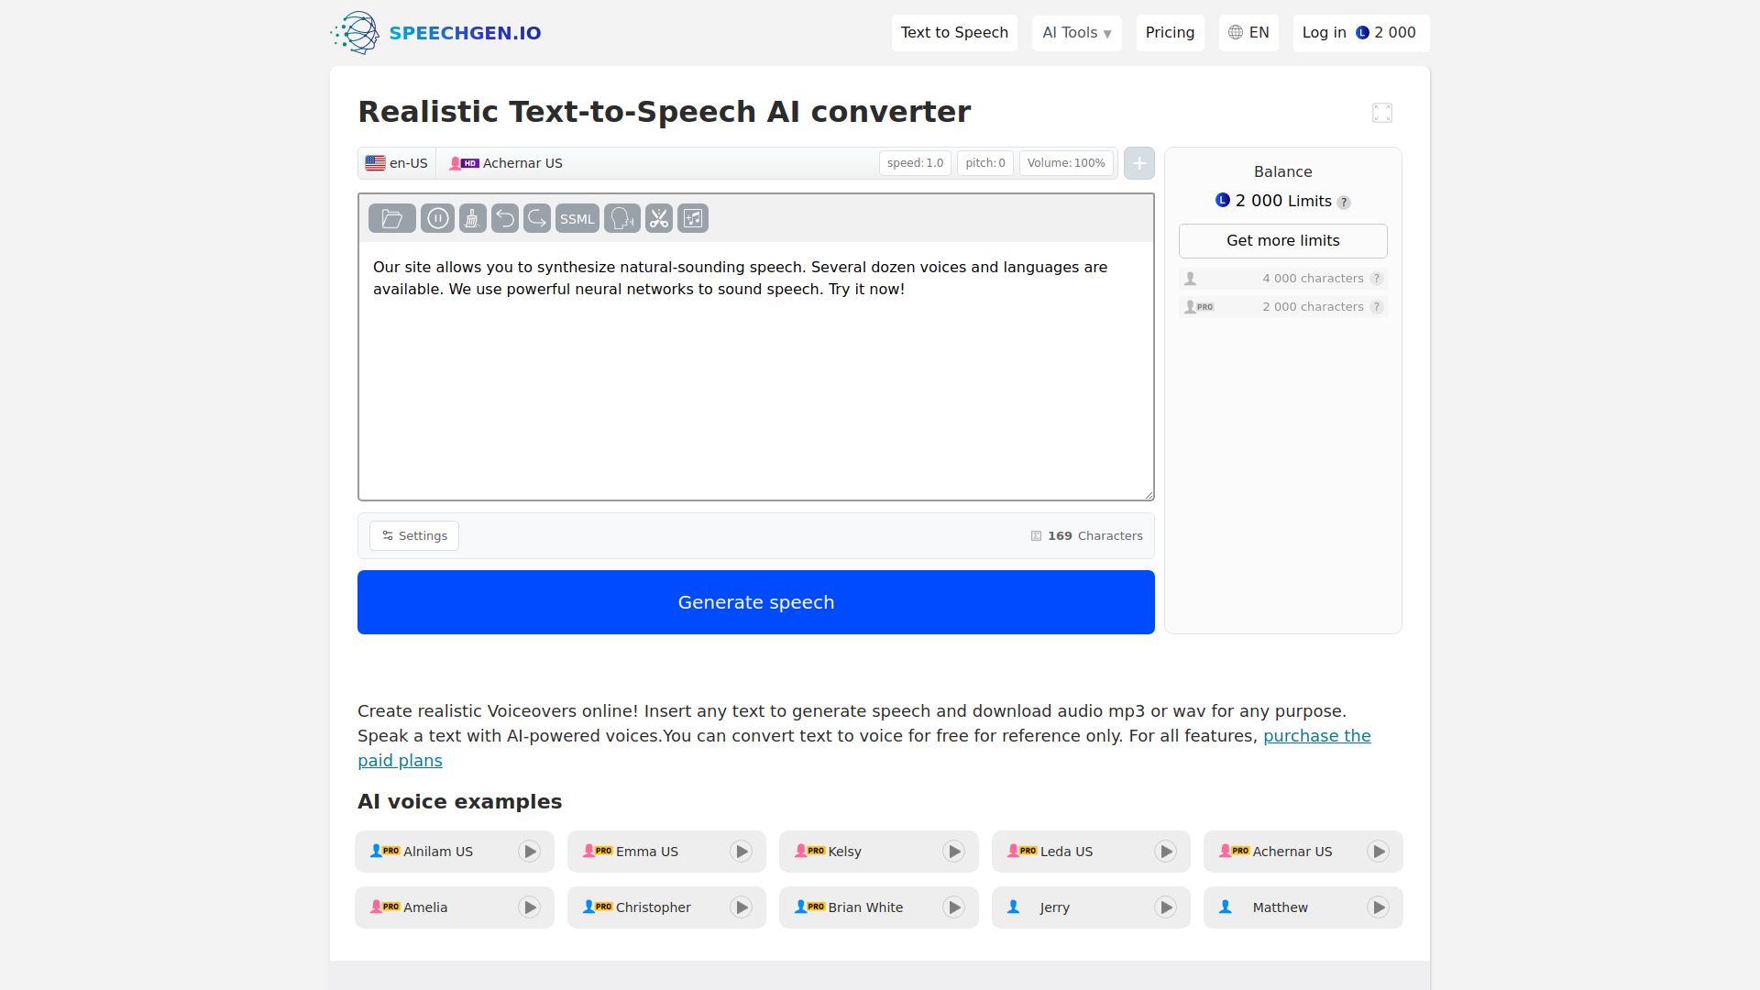Undo the last text edit
Screen dimensions: 1760x990
point(505,218)
